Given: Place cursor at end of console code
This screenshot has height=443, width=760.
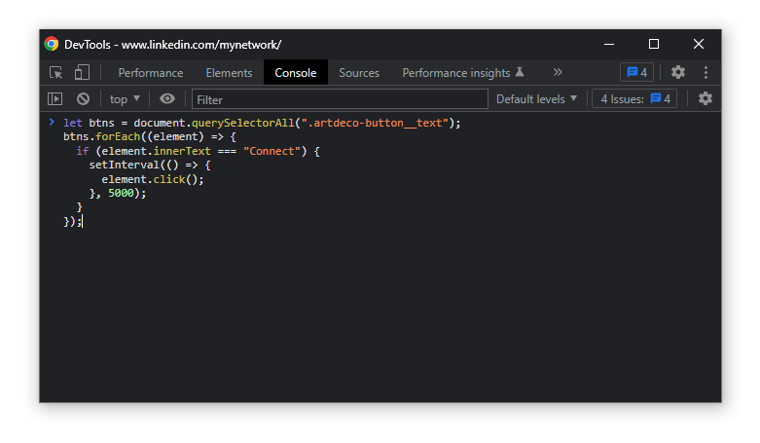Looking at the screenshot, I should [83, 222].
